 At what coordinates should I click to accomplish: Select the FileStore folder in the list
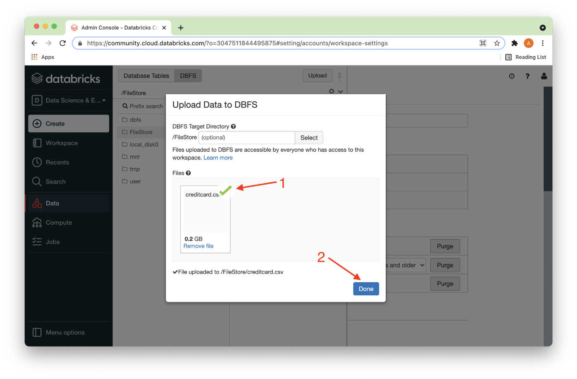pos(141,132)
